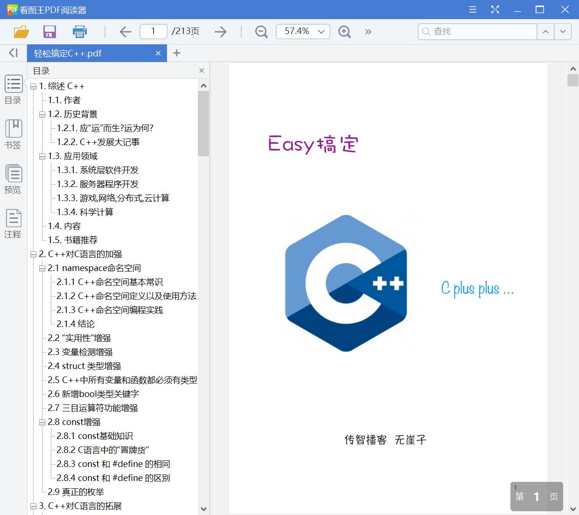579x515 pixels.
Task: Collapse the sidebar with the left arrow
Action: [x=12, y=53]
